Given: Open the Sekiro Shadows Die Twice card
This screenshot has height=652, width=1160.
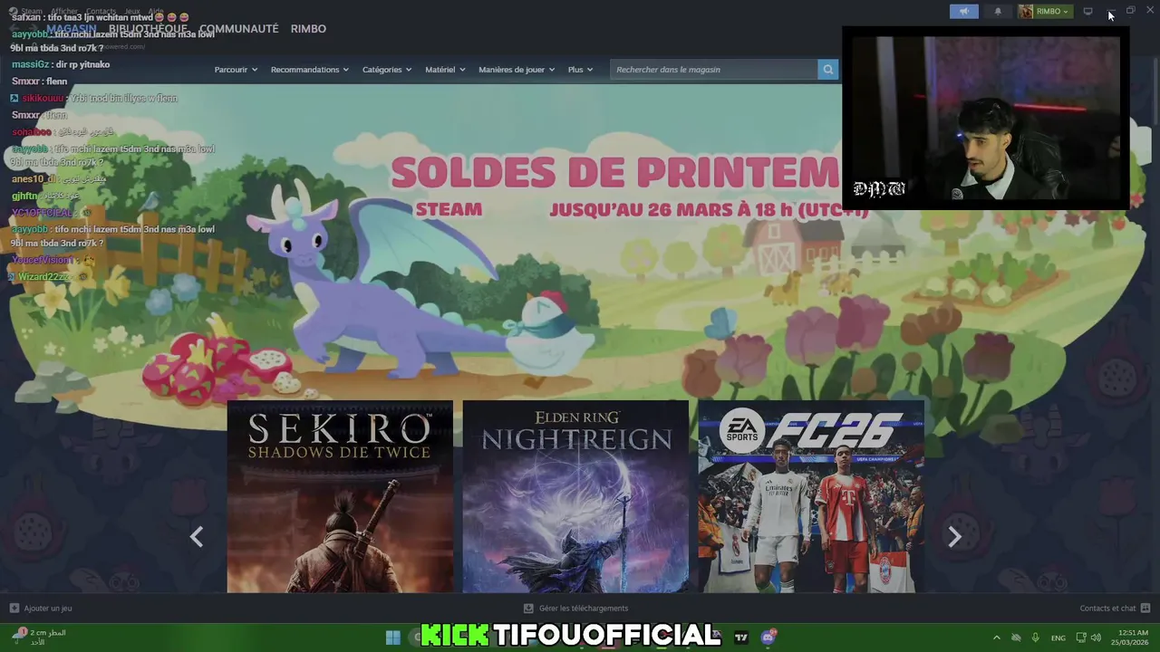Looking at the screenshot, I should [340, 496].
